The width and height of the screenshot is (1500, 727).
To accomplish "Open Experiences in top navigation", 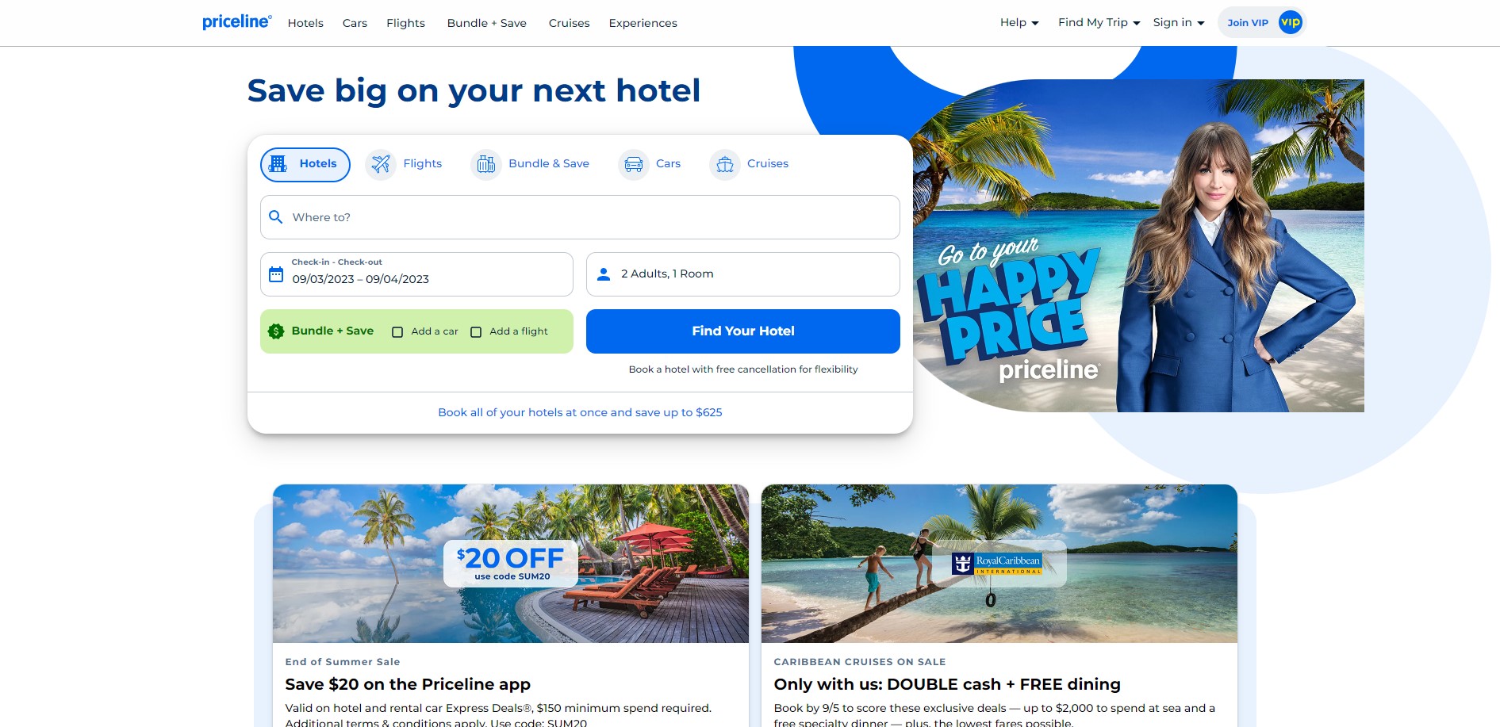I will (x=643, y=23).
